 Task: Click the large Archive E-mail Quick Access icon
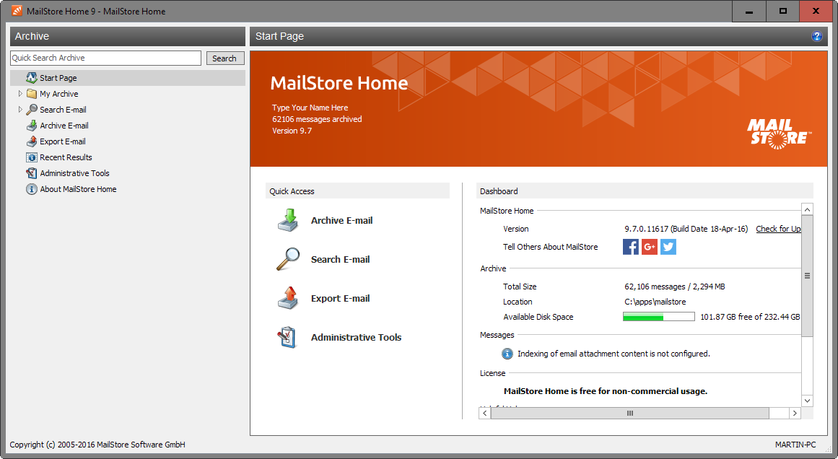coord(288,220)
